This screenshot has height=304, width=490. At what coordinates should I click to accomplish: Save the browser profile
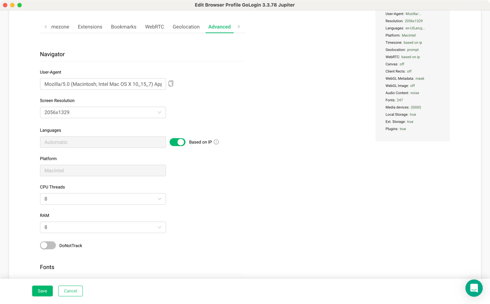click(43, 291)
